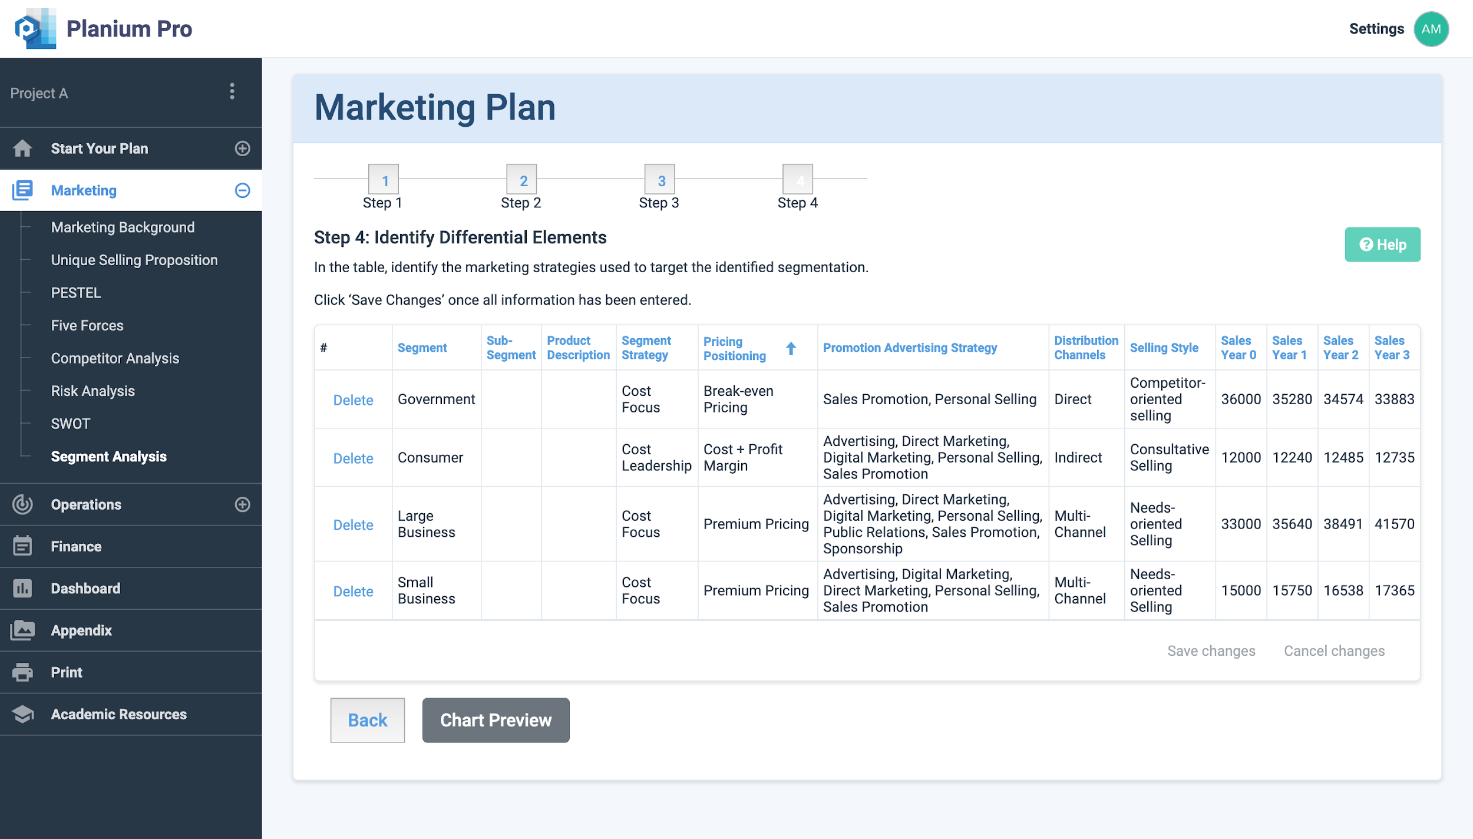
Task: Click the Operations target icon
Action: [x=22, y=504]
